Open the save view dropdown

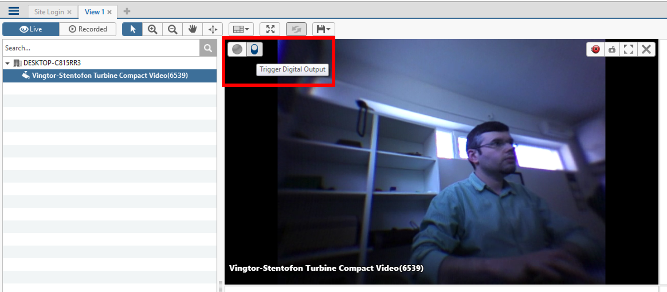pyautogui.click(x=323, y=29)
